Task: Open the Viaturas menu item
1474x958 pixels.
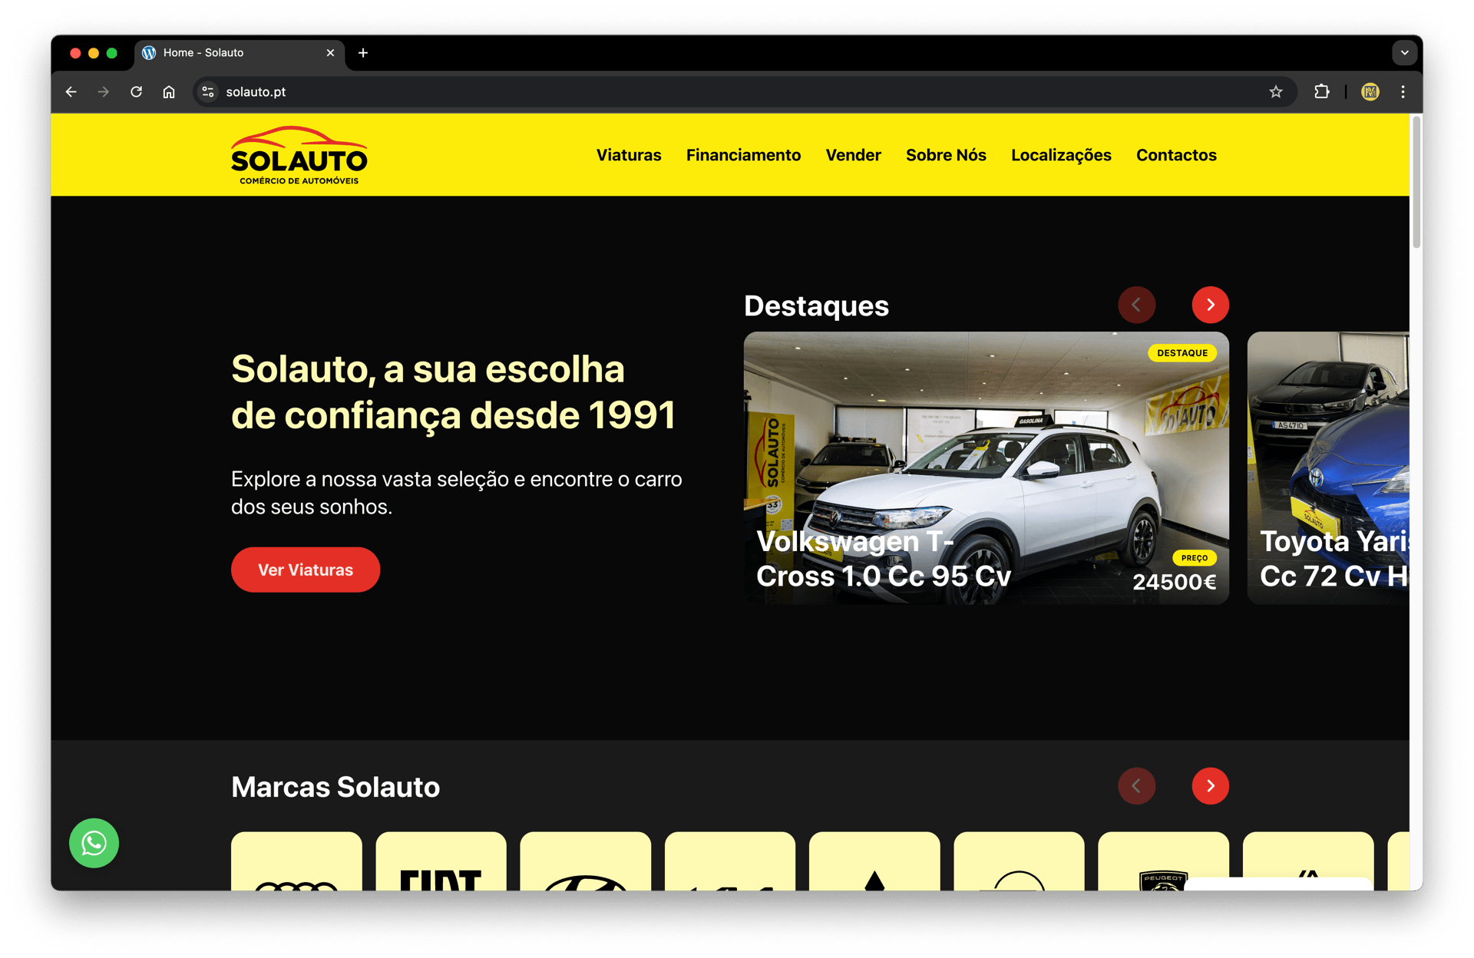Action: (x=628, y=155)
